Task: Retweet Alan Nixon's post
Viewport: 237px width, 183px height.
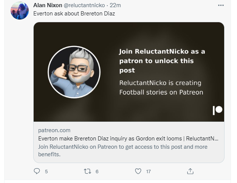Action: click(x=87, y=171)
